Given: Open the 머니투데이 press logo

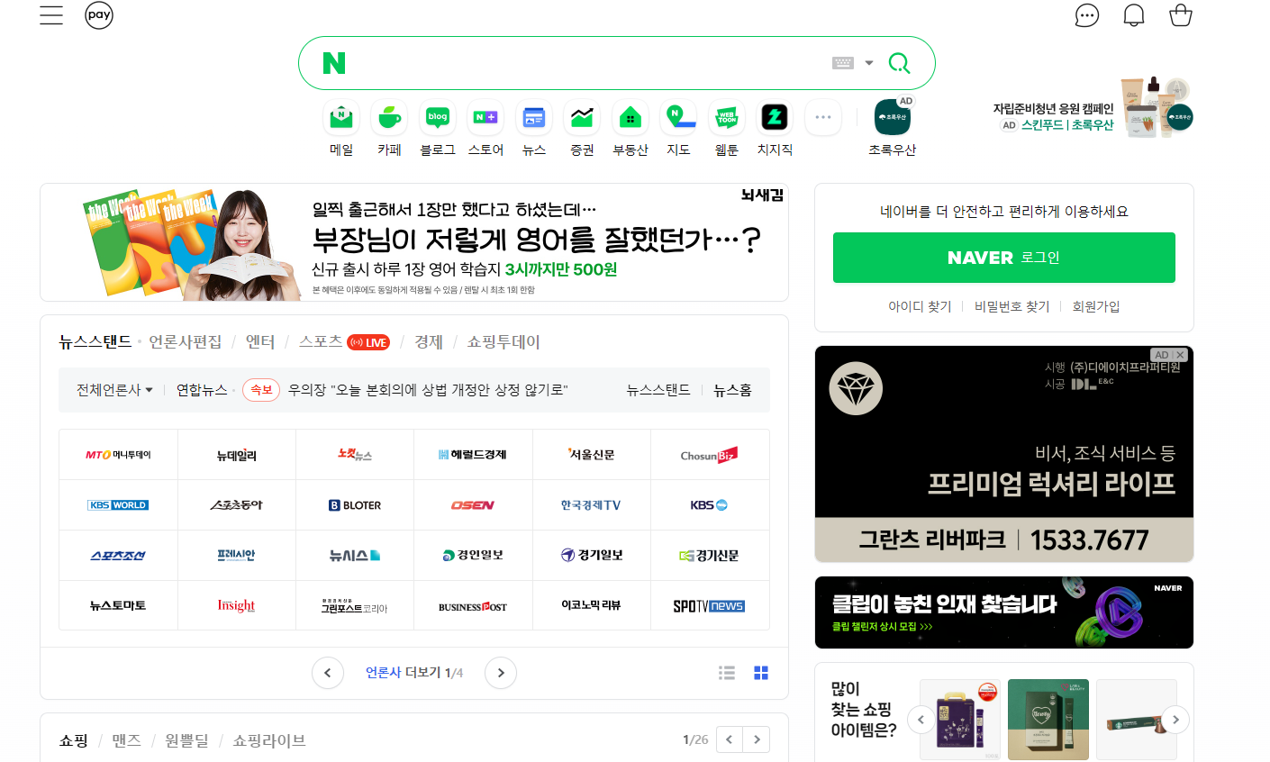Looking at the screenshot, I should [118, 455].
